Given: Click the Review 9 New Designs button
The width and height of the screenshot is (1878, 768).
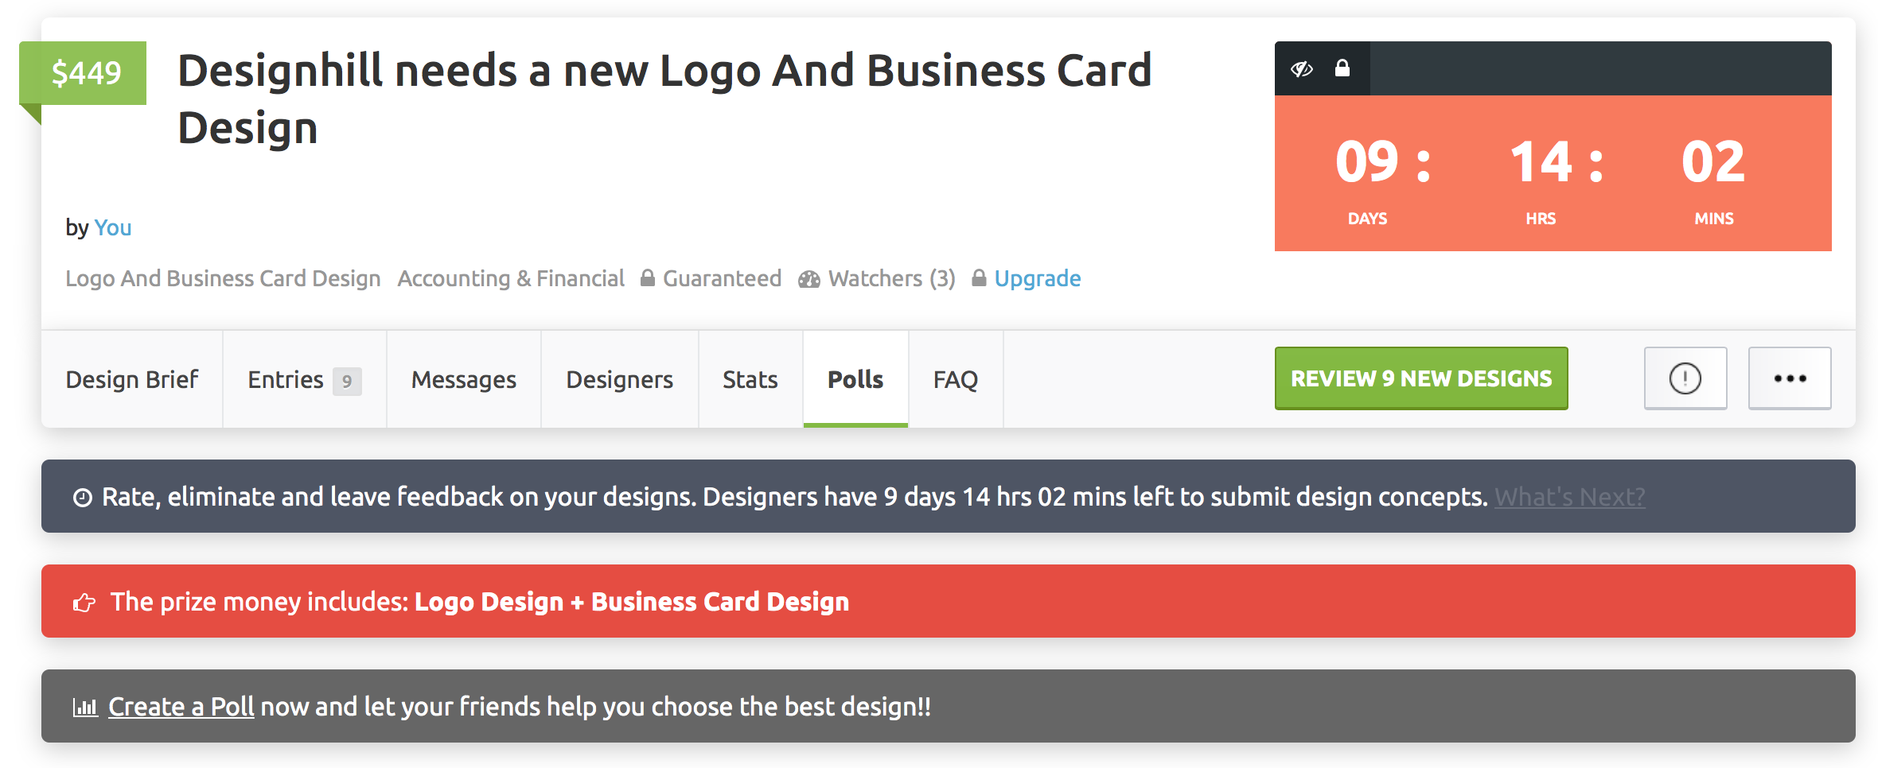Looking at the screenshot, I should point(1421,378).
